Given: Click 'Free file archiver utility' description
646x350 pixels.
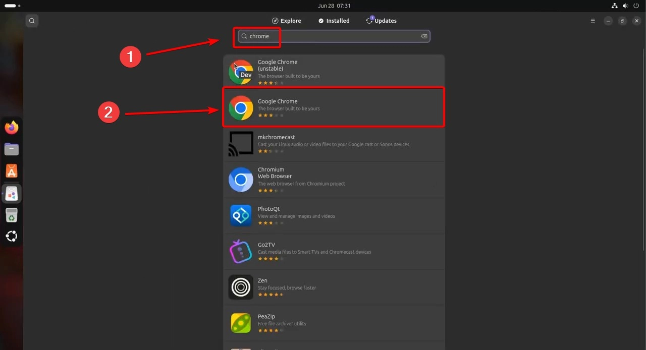Looking at the screenshot, I should [x=282, y=324].
